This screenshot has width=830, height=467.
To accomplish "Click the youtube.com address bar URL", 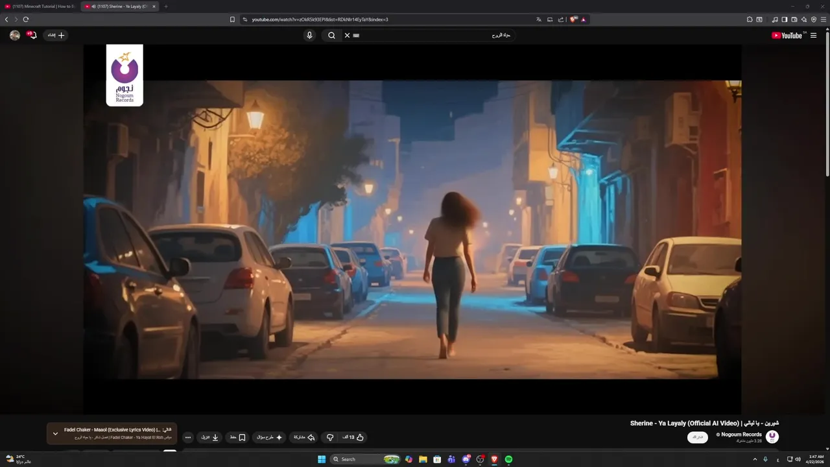I will (320, 19).
